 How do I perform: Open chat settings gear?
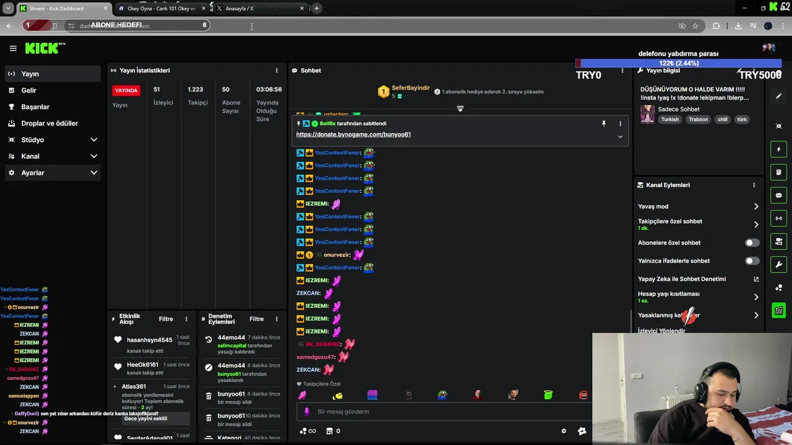coord(564,431)
